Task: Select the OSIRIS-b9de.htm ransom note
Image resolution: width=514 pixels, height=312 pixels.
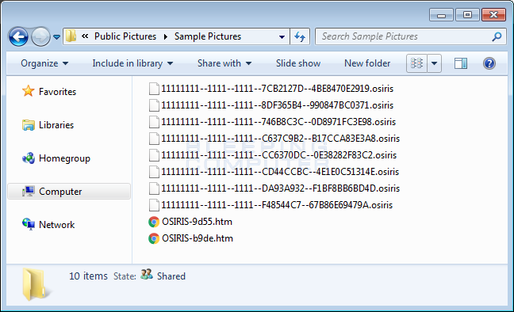Action: tap(198, 238)
